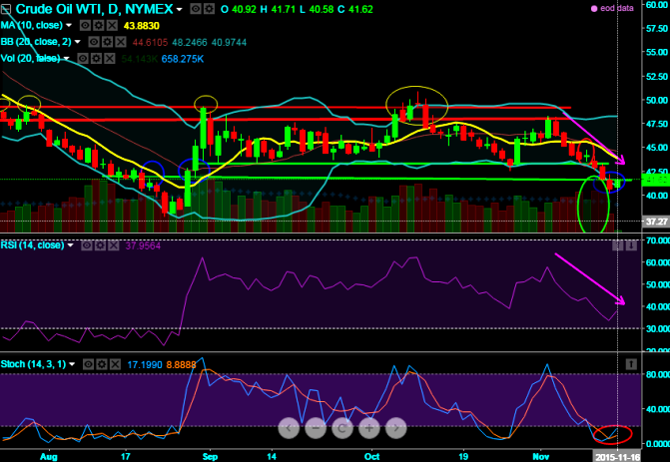Image resolution: width=670 pixels, height=462 pixels.
Task: Click the eod data indicator label
Action: (617, 8)
